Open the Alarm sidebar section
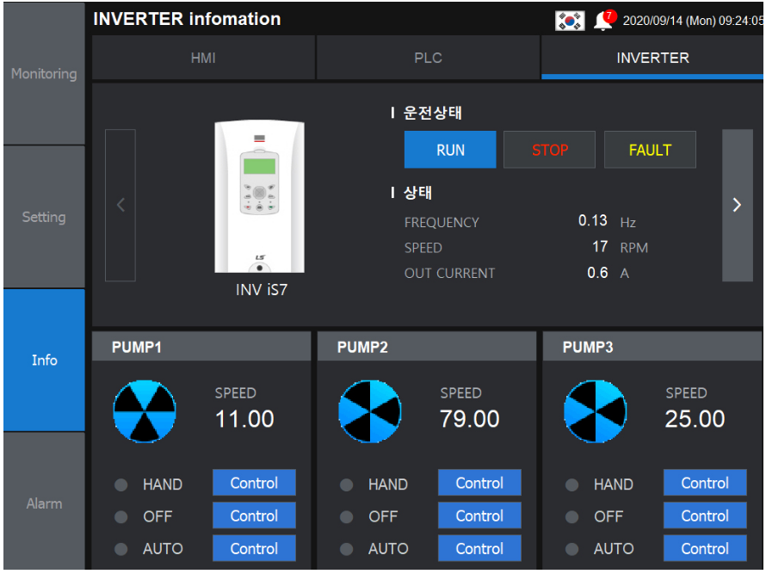Screen dimensions: 766x574 point(43,503)
